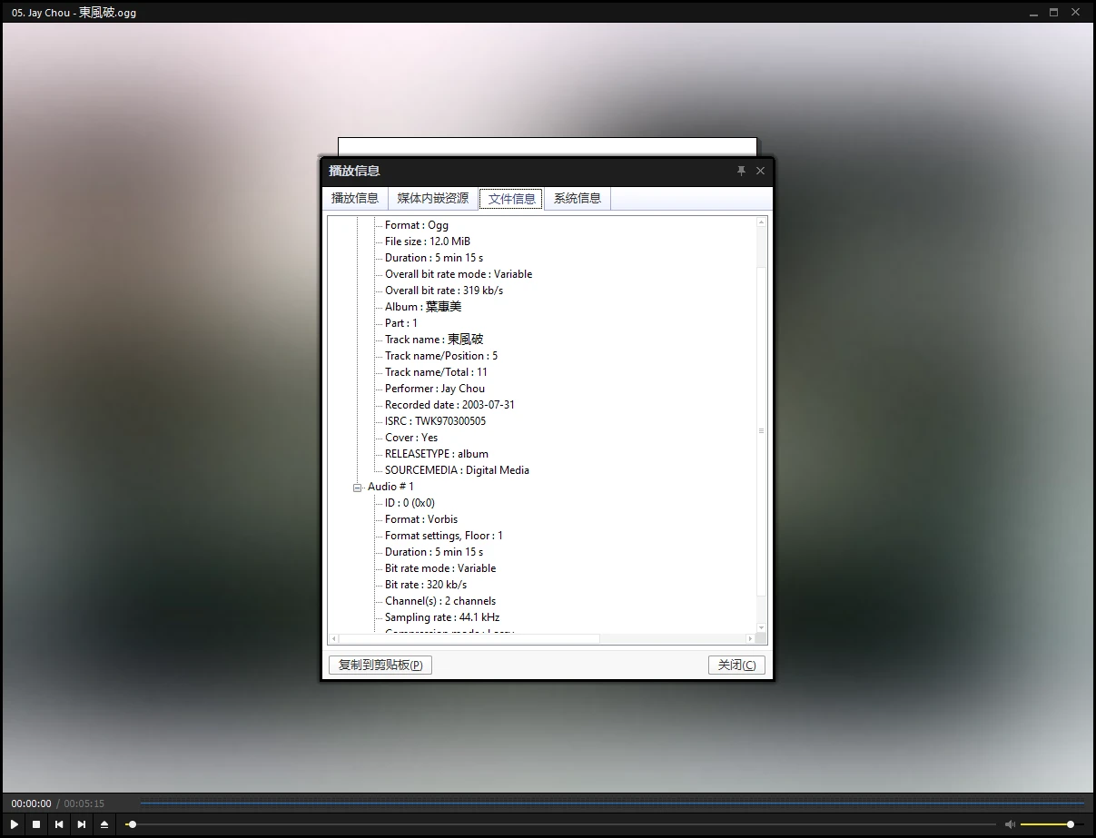Pin the 播放信息 dialog
Screen dimensions: 1096x838
741,171
